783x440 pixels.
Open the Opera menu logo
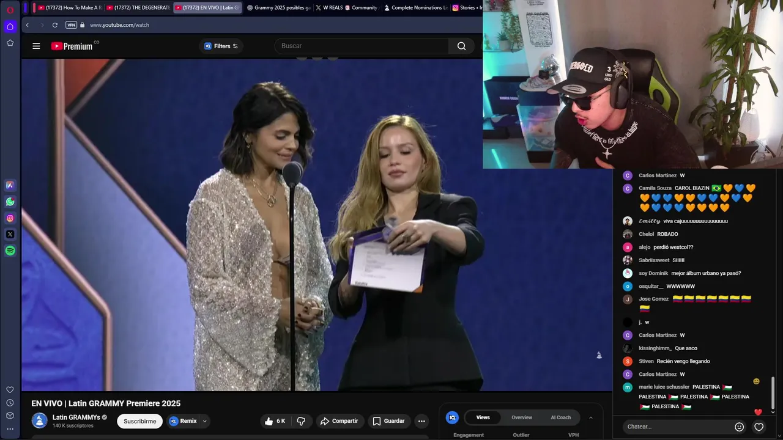point(10,10)
